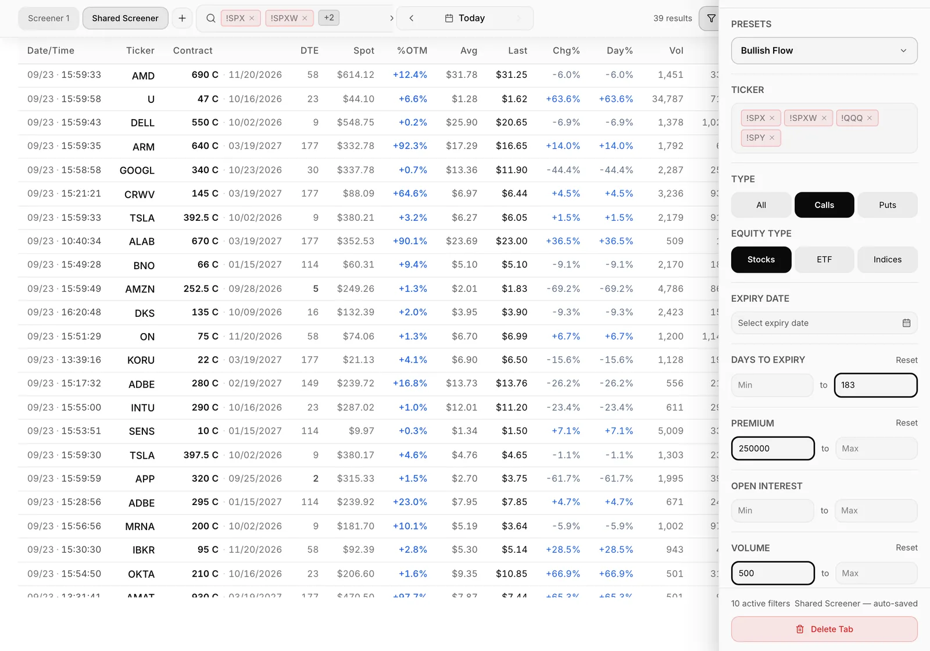
Task: Click Premium min field showing 250000
Action: [x=772, y=449]
